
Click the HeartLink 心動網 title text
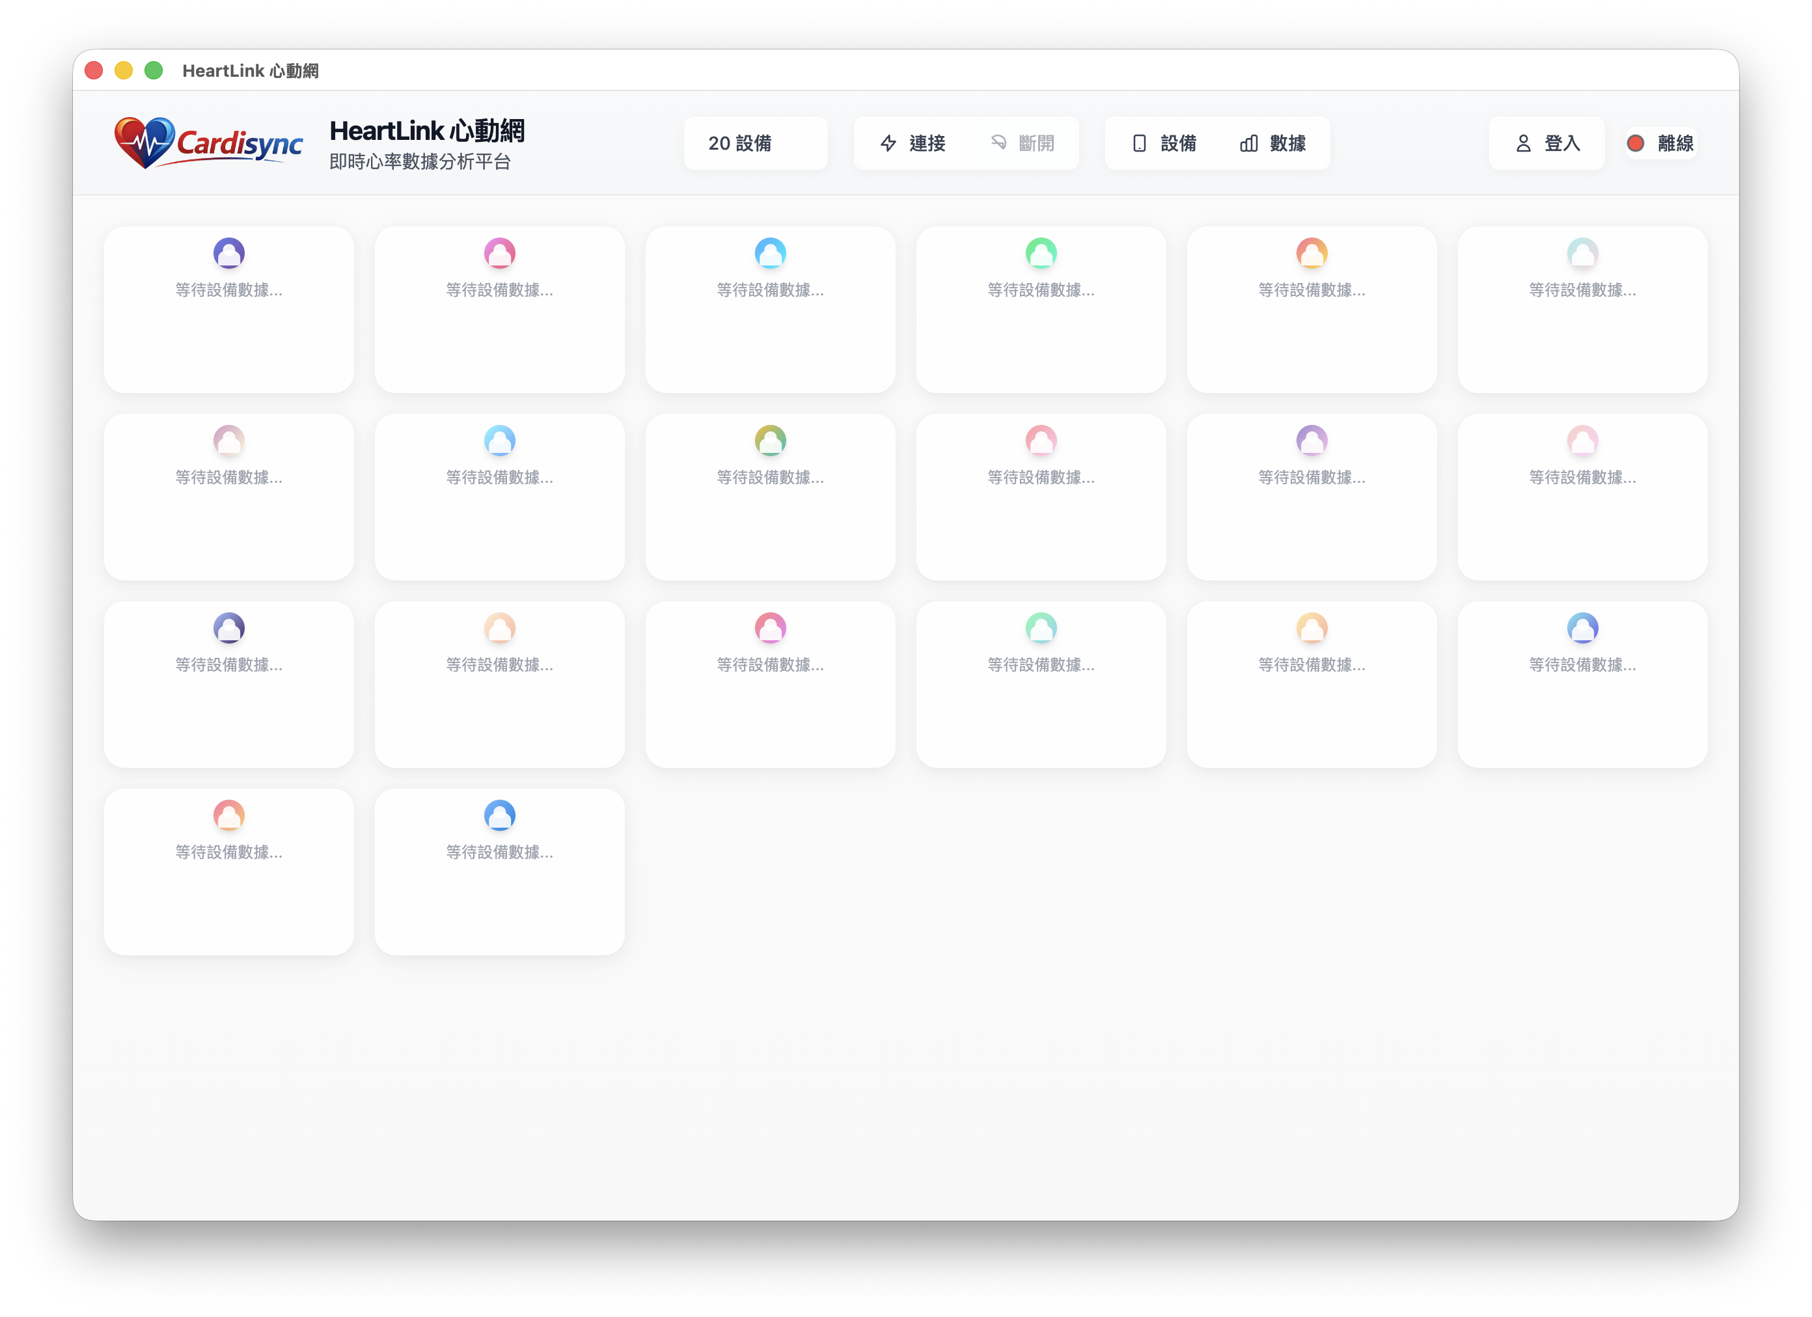428,130
